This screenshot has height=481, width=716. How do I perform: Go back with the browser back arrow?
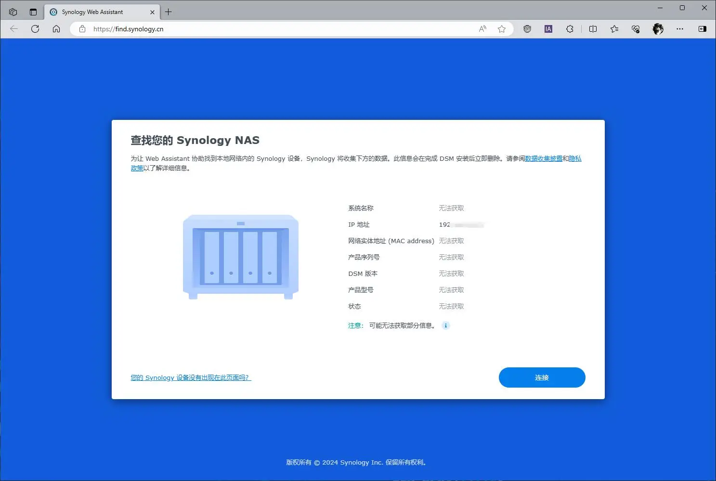click(14, 29)
